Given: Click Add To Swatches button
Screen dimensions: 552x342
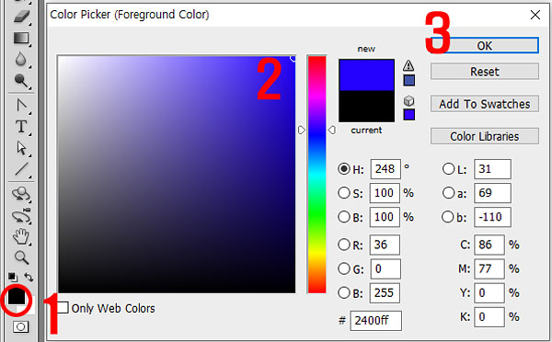Looking at the screenshot, I should 485,104.
